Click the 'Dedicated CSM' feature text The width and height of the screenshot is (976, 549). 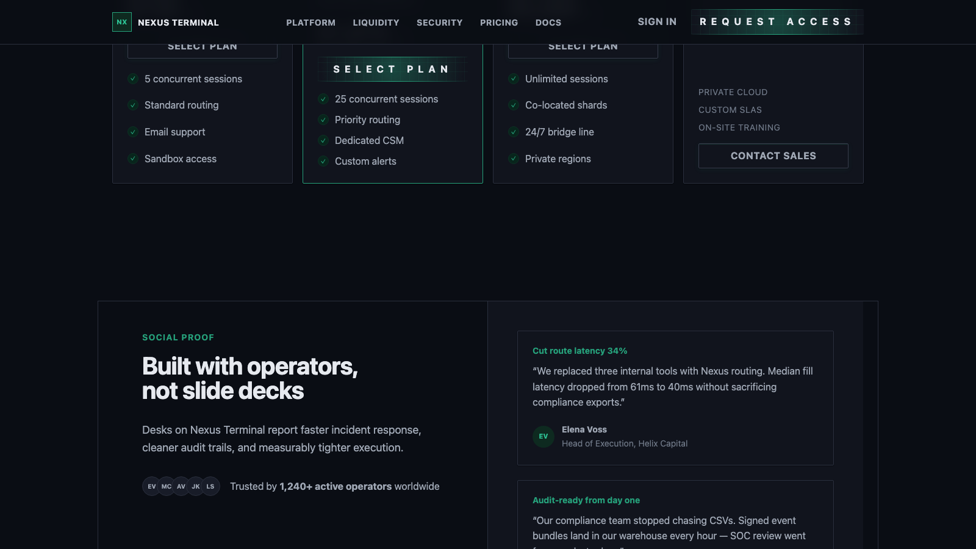pyautogui.click(x=370, y=140)
